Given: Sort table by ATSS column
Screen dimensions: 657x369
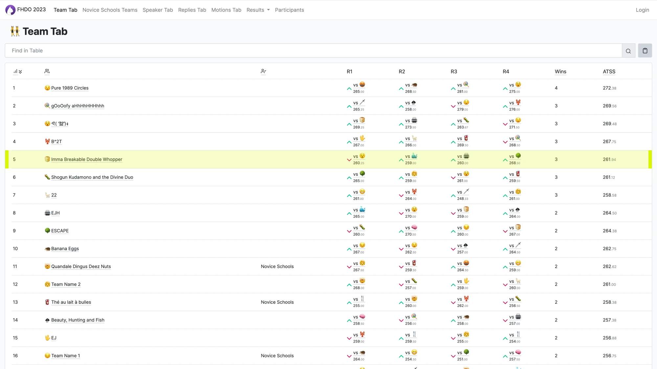Looking at the screenshot, I should [x=609, y=72].
